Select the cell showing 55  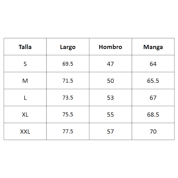[110, 115]
